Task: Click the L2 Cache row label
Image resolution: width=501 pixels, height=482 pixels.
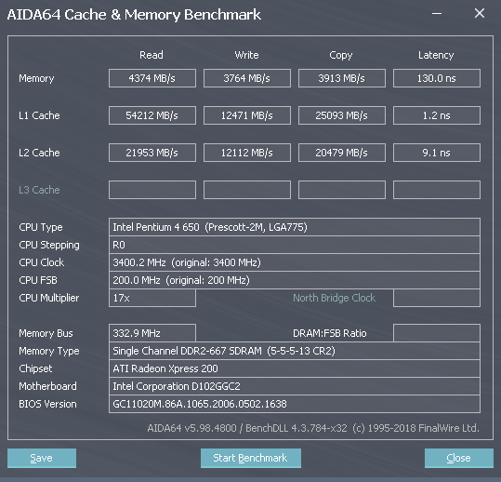Action: pyautogui.click(x=39, y=153)
